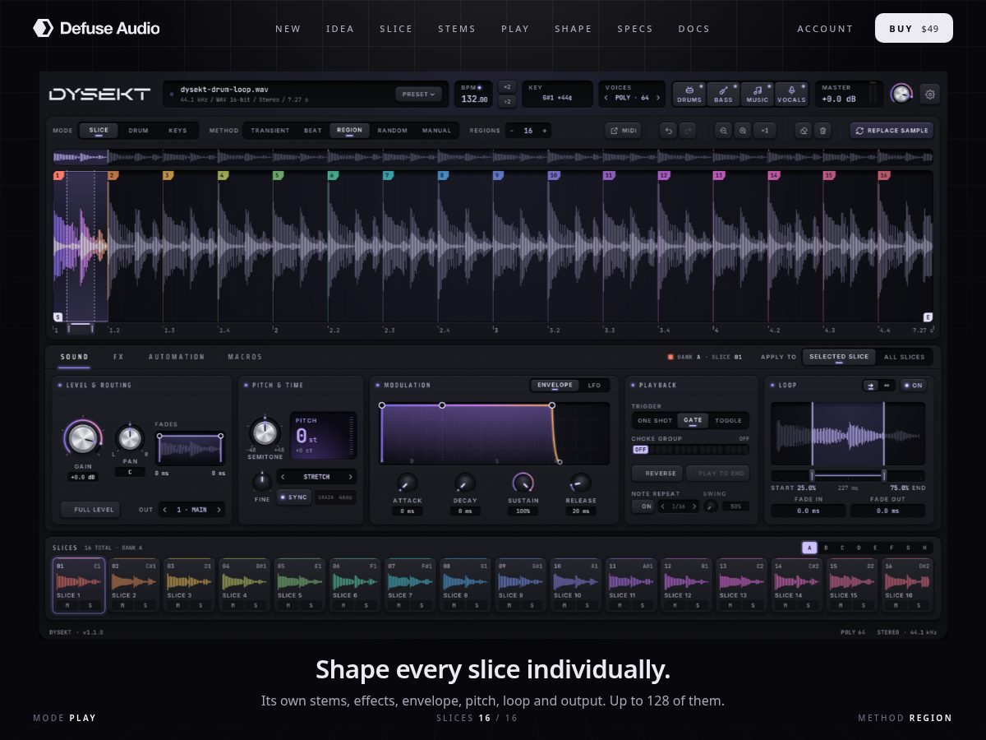Select the Music stem icon
986x740 pixels.
pos(757,94)
